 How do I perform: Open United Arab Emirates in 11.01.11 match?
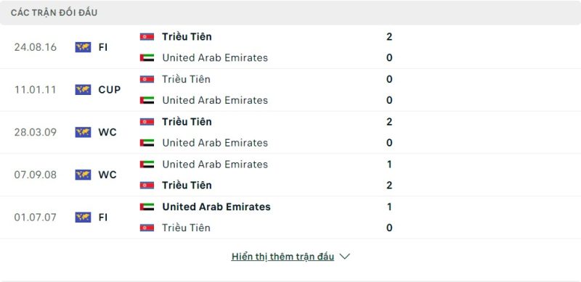click(x=215, y=100)
